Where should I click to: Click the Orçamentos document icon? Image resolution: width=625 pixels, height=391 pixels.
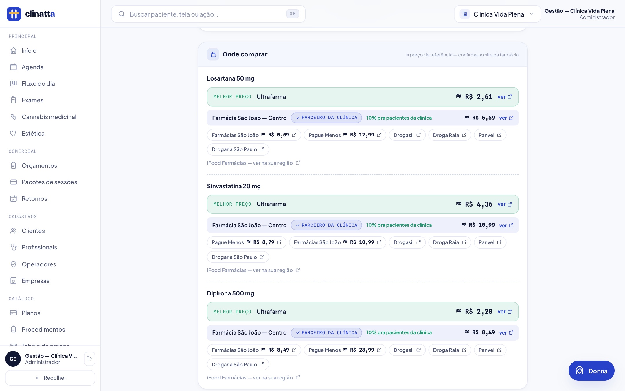(x=13, y=166)
